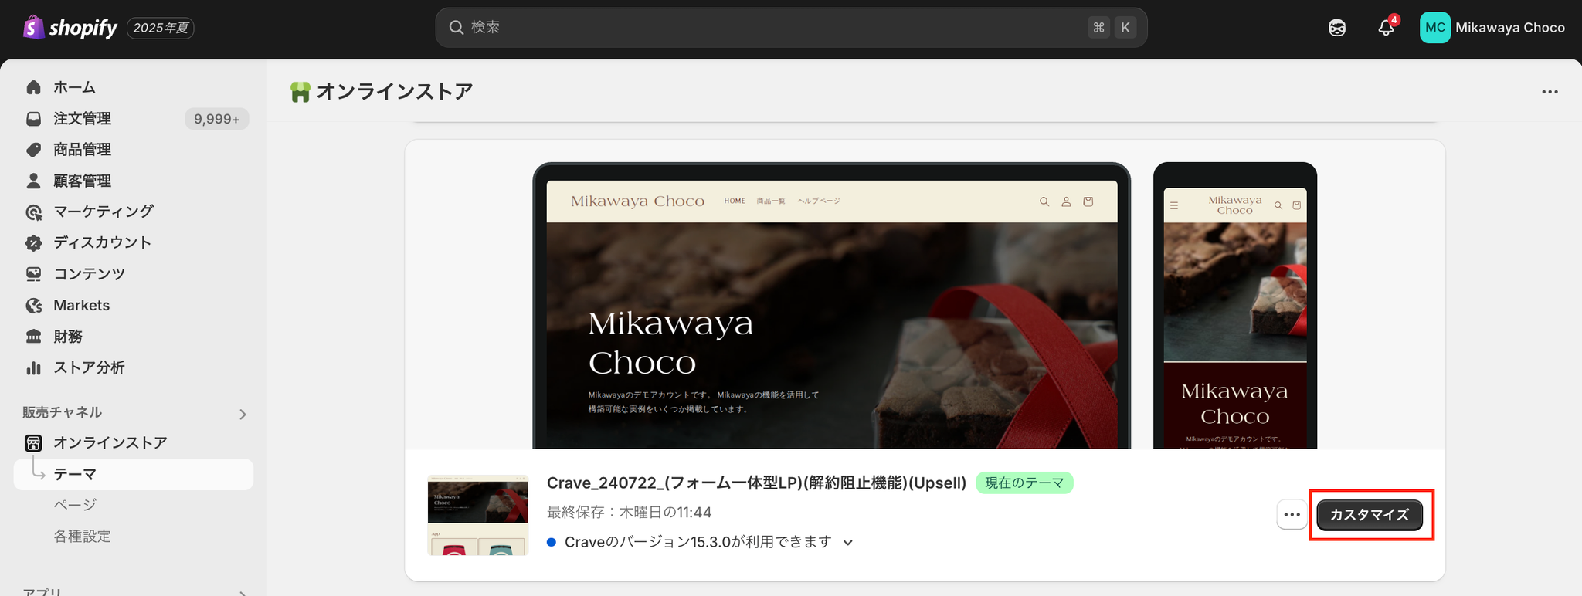Select テーマ under オンラインストア
Screen dimensions: 1582x596
coord(134,475)
